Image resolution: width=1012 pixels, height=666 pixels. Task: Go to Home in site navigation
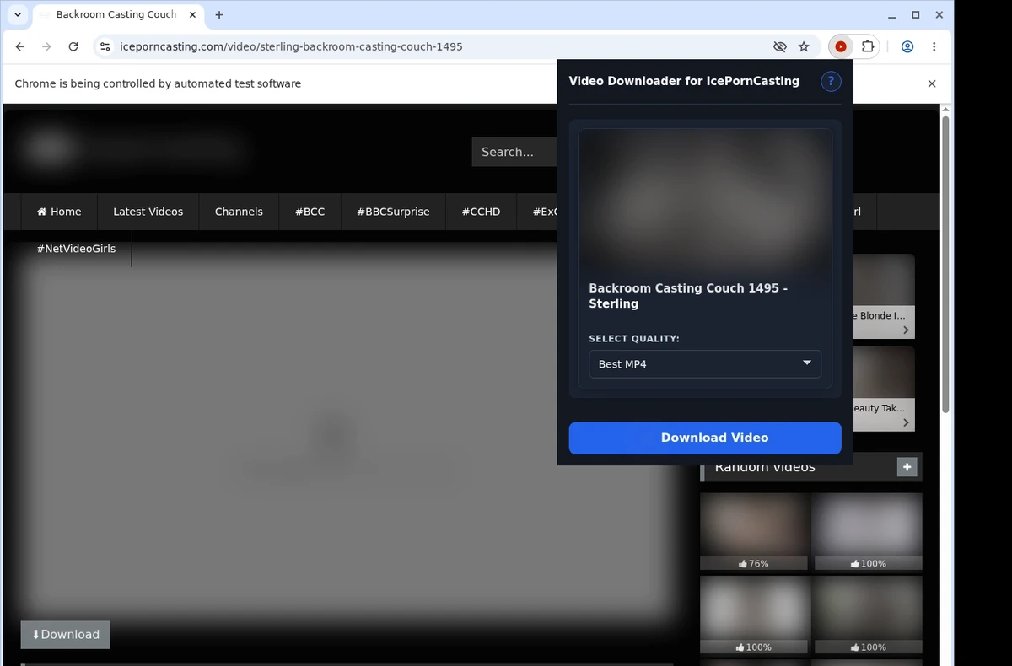[59, 212]
